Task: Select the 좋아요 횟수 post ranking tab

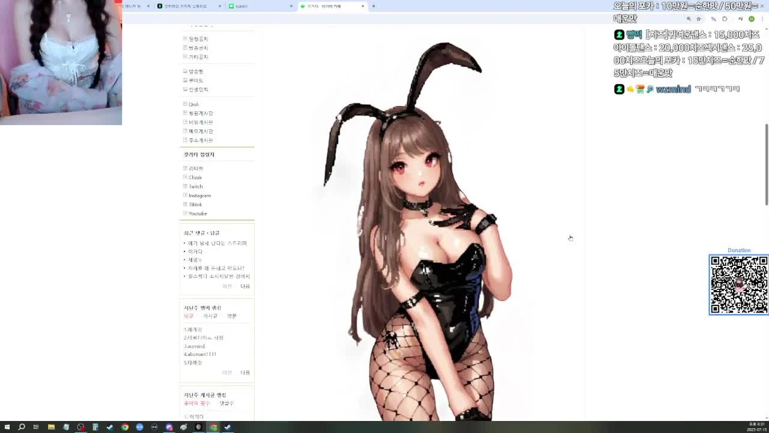Action: pyautogui.click(x=196, y=404)
